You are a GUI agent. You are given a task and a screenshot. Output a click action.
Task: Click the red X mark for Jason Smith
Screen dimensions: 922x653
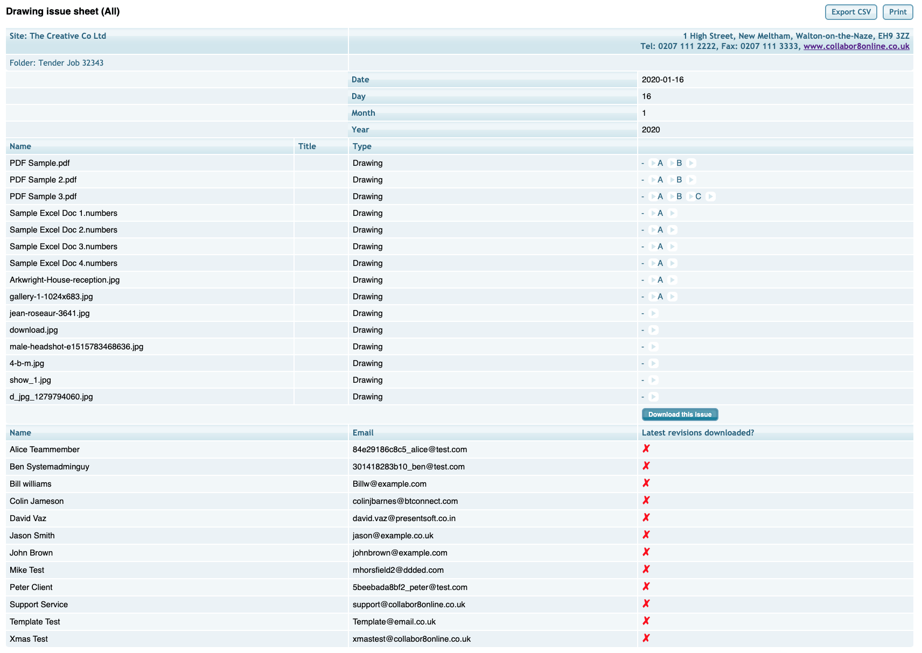point(646,535)
